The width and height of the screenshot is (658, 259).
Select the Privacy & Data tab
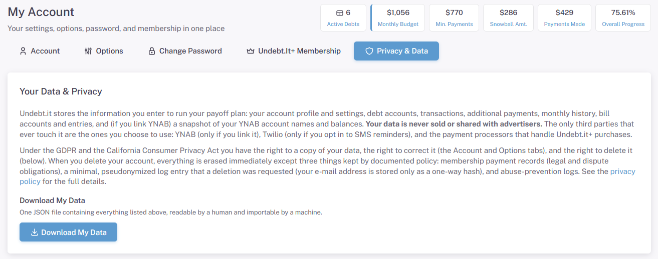click(x=396, y=51)
